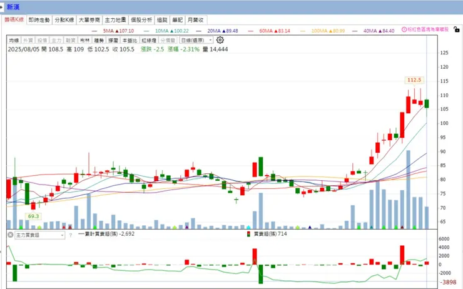Image resolution: width=463 pixels, height=289 pixels.
Task: Click the 2025/08/05 date readout
Action: point(24,49)
